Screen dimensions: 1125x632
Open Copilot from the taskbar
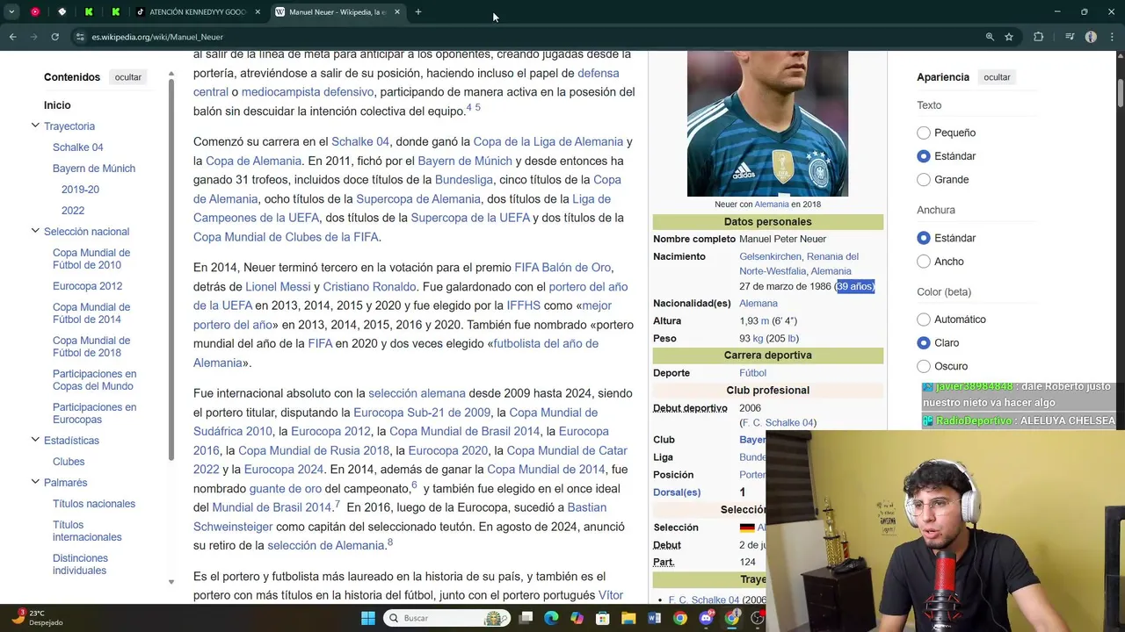(x=577, y=618)
